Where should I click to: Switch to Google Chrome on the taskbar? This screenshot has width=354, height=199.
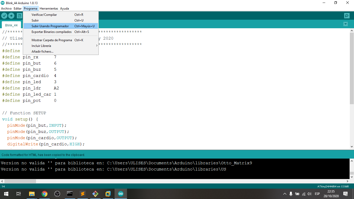pyautogui.click(x=45, y=194)
